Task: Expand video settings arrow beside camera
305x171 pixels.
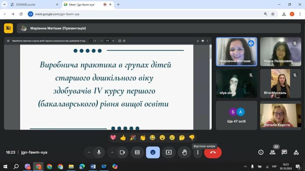Action: 112,152
